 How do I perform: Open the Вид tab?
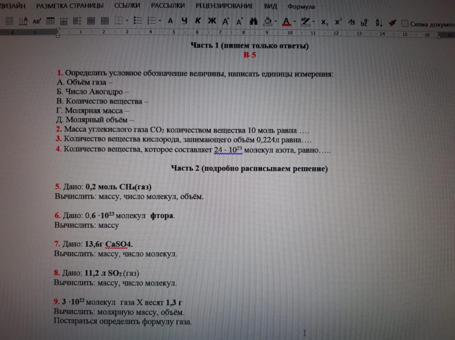(270, 6)
